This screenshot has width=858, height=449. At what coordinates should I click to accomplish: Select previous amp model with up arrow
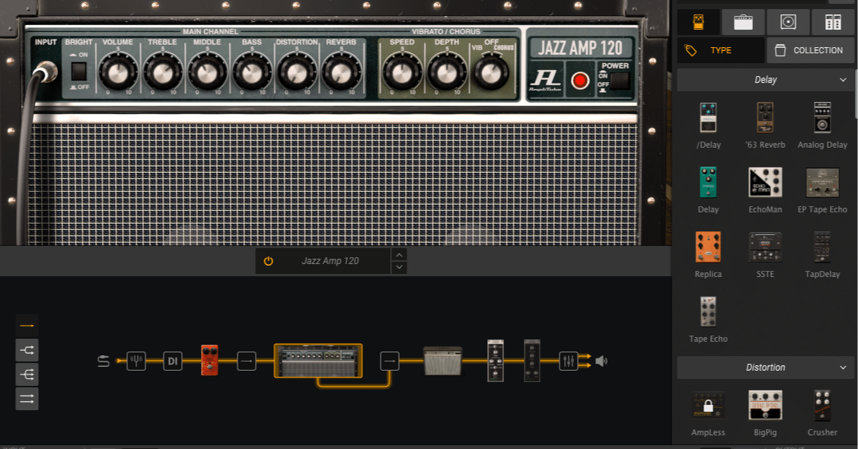[400, 255]
